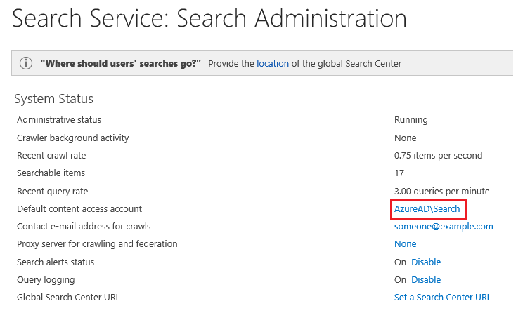Click the Crawler background activity label
The image size is (530, 334).
tap(73, 138)
